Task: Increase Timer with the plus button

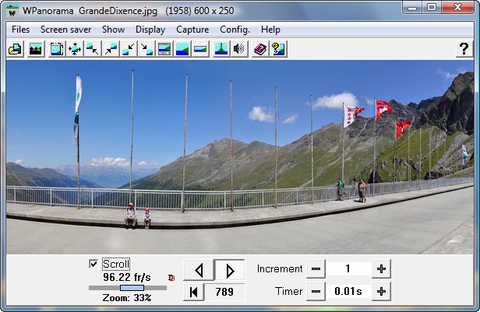Action: click(381, 292)
